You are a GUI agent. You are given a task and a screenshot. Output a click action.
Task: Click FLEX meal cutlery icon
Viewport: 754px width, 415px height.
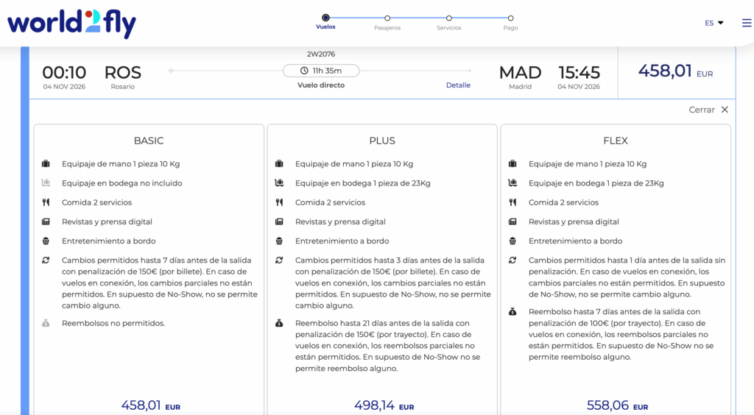pyautogui.click(x=512, y=202)
